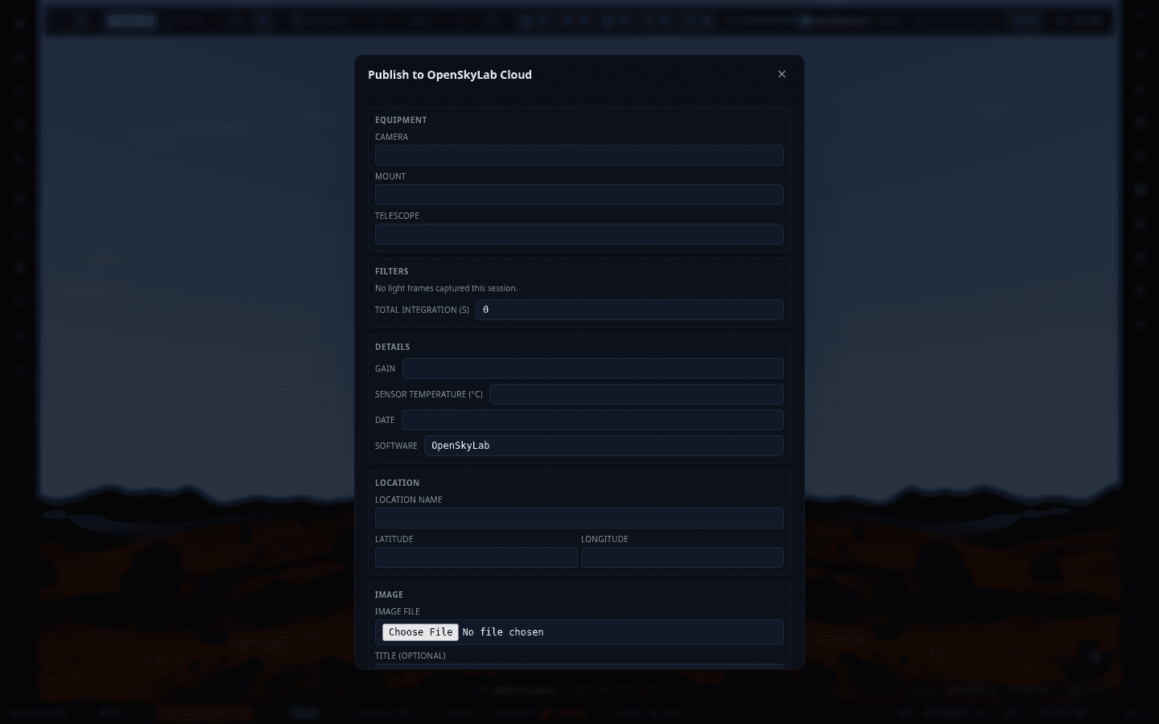Click the Longitude input box
The height and width of the screenshot is (724, 1159).
pos(683,557)
